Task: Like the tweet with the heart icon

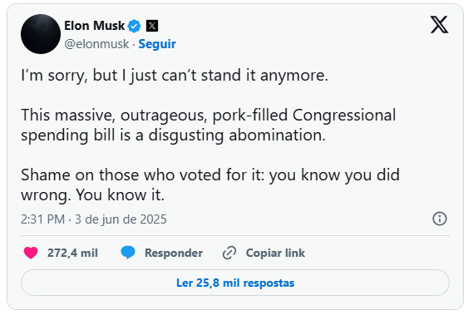Action: (31, 253)
